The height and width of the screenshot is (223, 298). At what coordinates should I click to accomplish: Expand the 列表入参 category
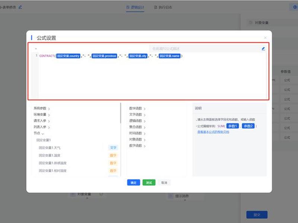pos(42,127)
